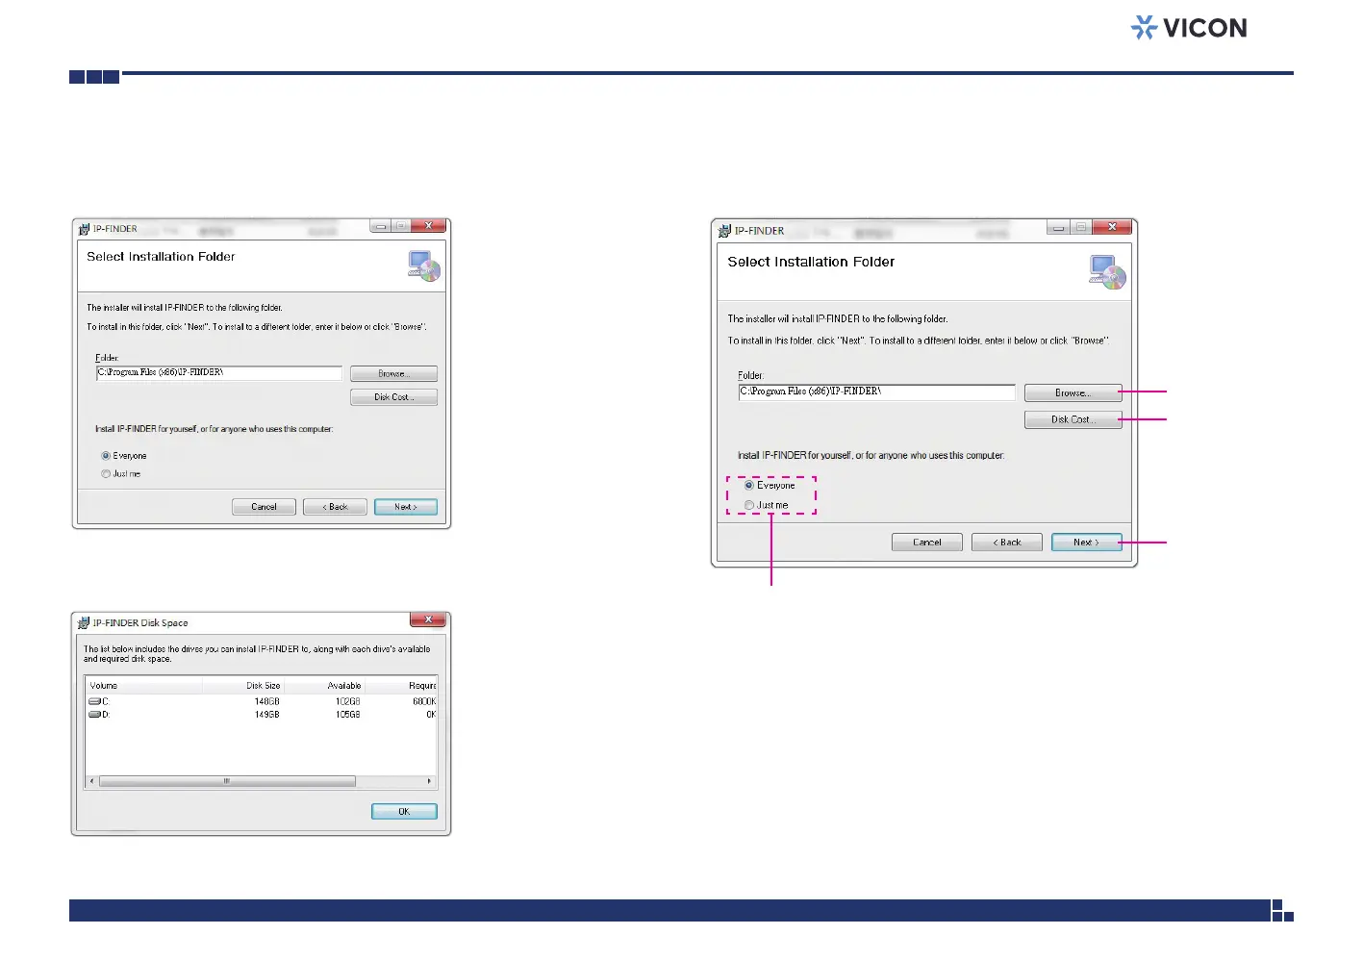Click Disk Cost in the smaller installer window
This screenshot has width=1363, height=960.
click(x=393, y=397)
